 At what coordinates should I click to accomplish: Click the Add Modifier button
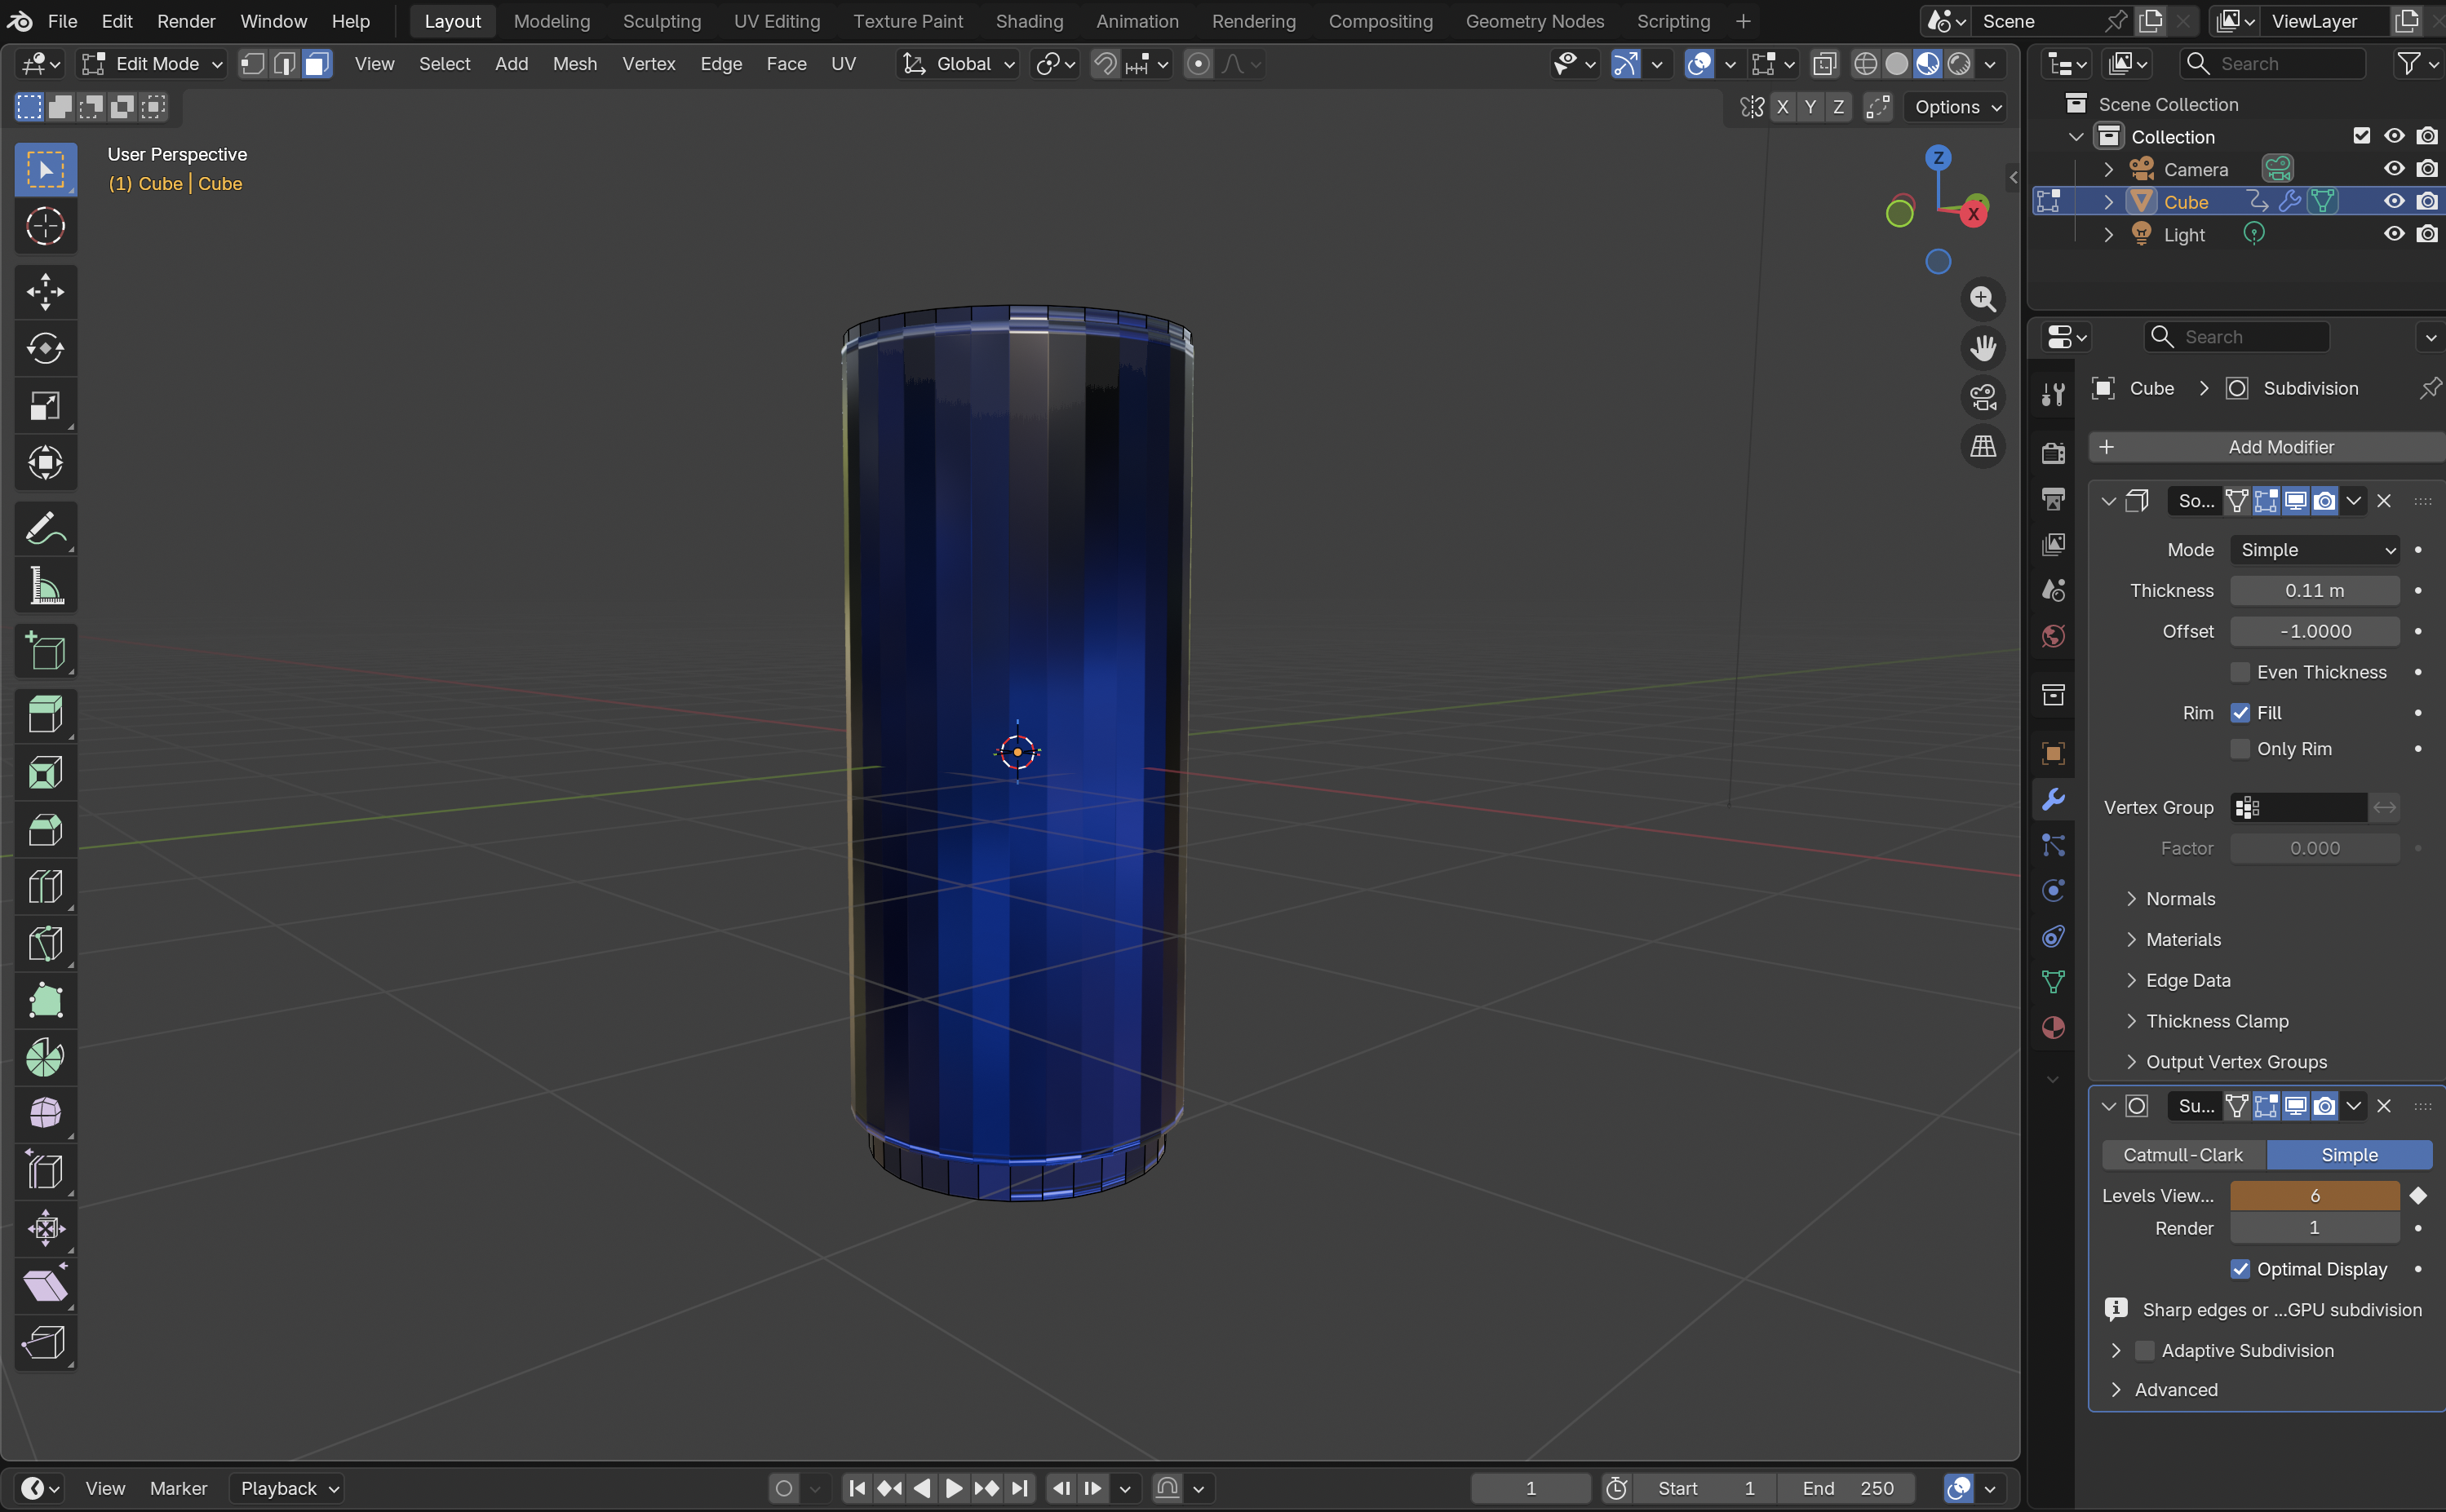point(2268,447)
